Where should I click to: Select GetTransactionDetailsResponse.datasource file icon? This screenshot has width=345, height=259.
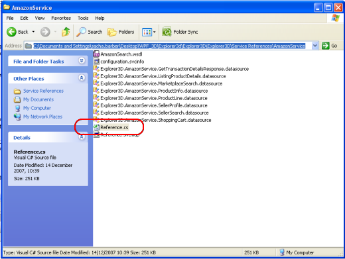96,68
